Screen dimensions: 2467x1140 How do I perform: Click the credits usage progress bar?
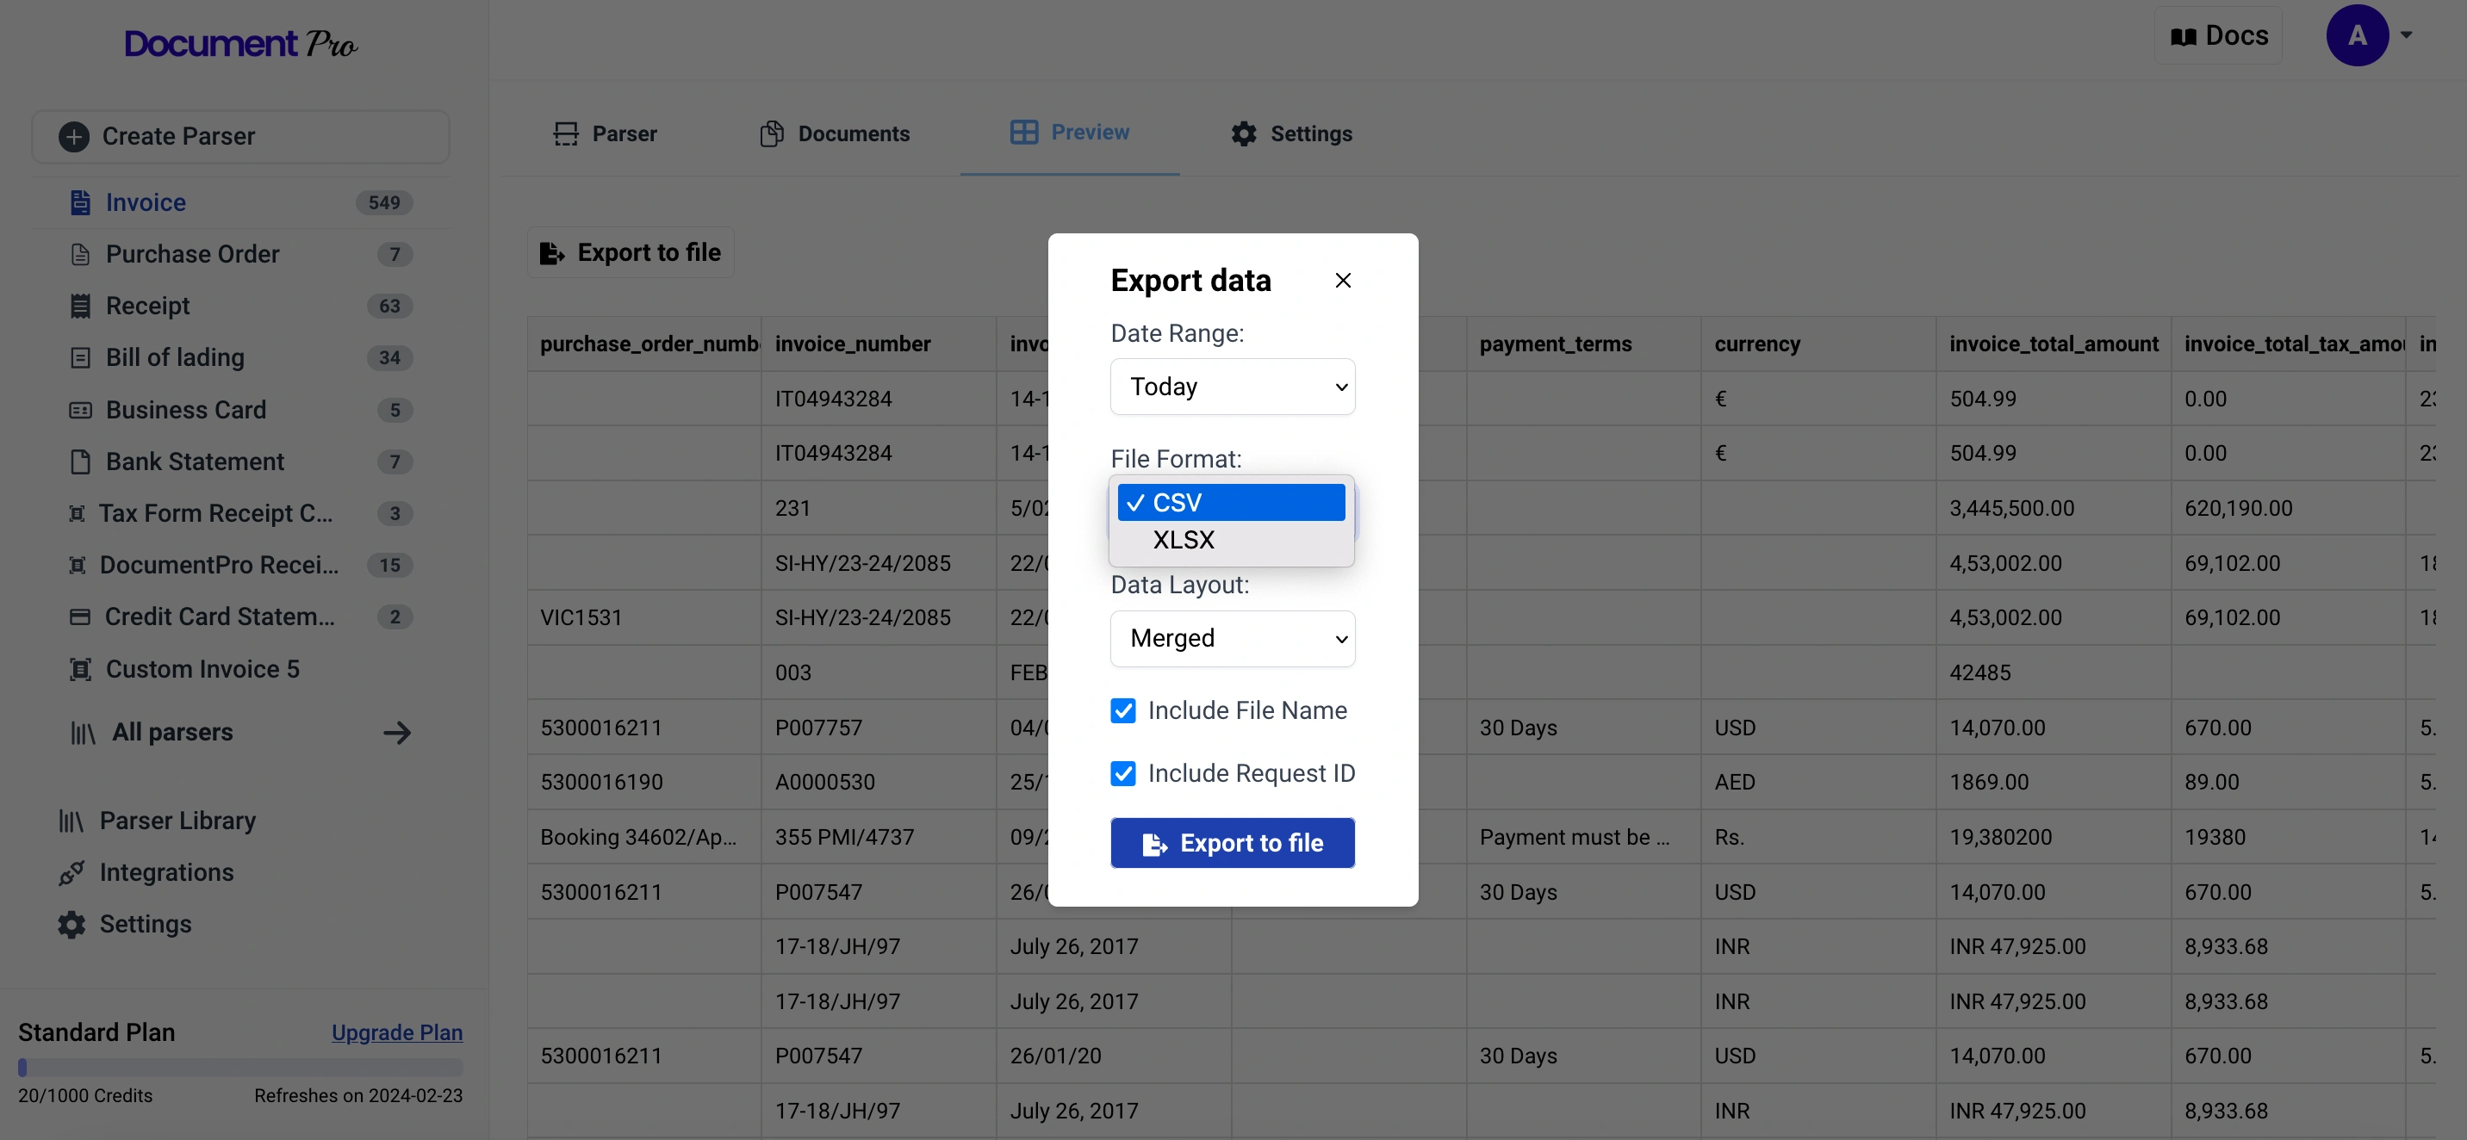pos(240,1068)
